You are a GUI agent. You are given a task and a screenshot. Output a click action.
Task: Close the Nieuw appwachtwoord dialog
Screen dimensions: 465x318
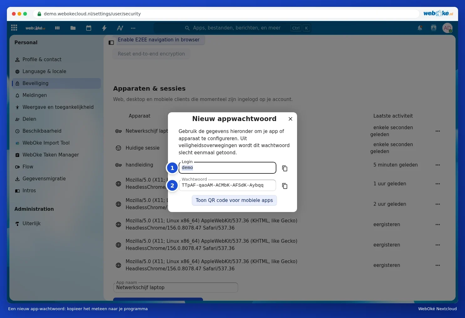[x=290, y=119]
